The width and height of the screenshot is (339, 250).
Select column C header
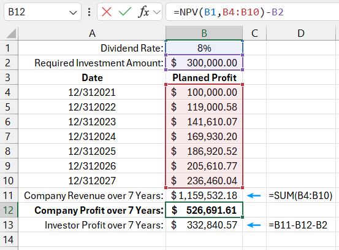pos(254,33)
